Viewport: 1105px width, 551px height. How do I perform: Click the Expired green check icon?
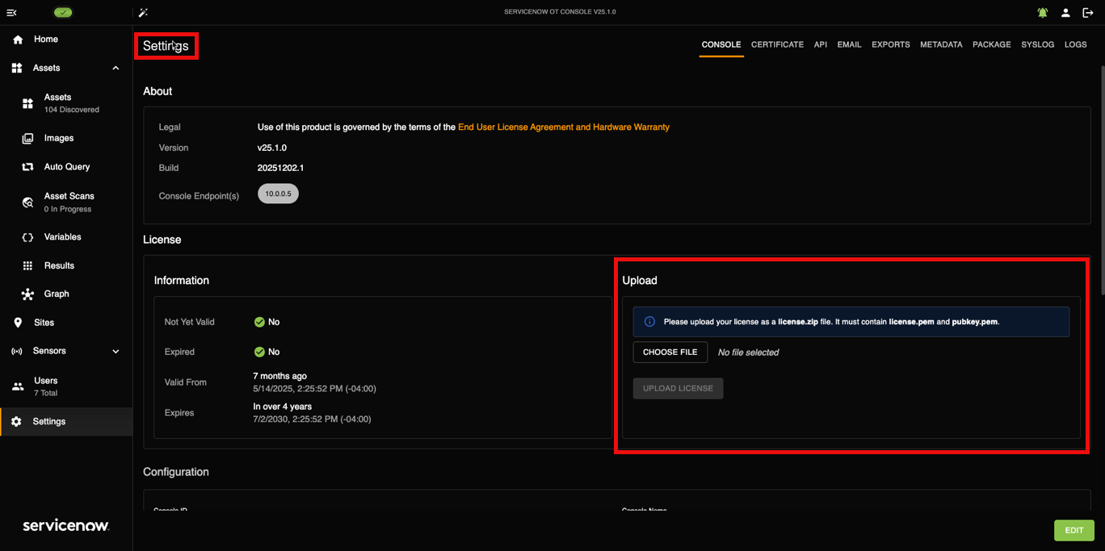(x=259, y=352)
